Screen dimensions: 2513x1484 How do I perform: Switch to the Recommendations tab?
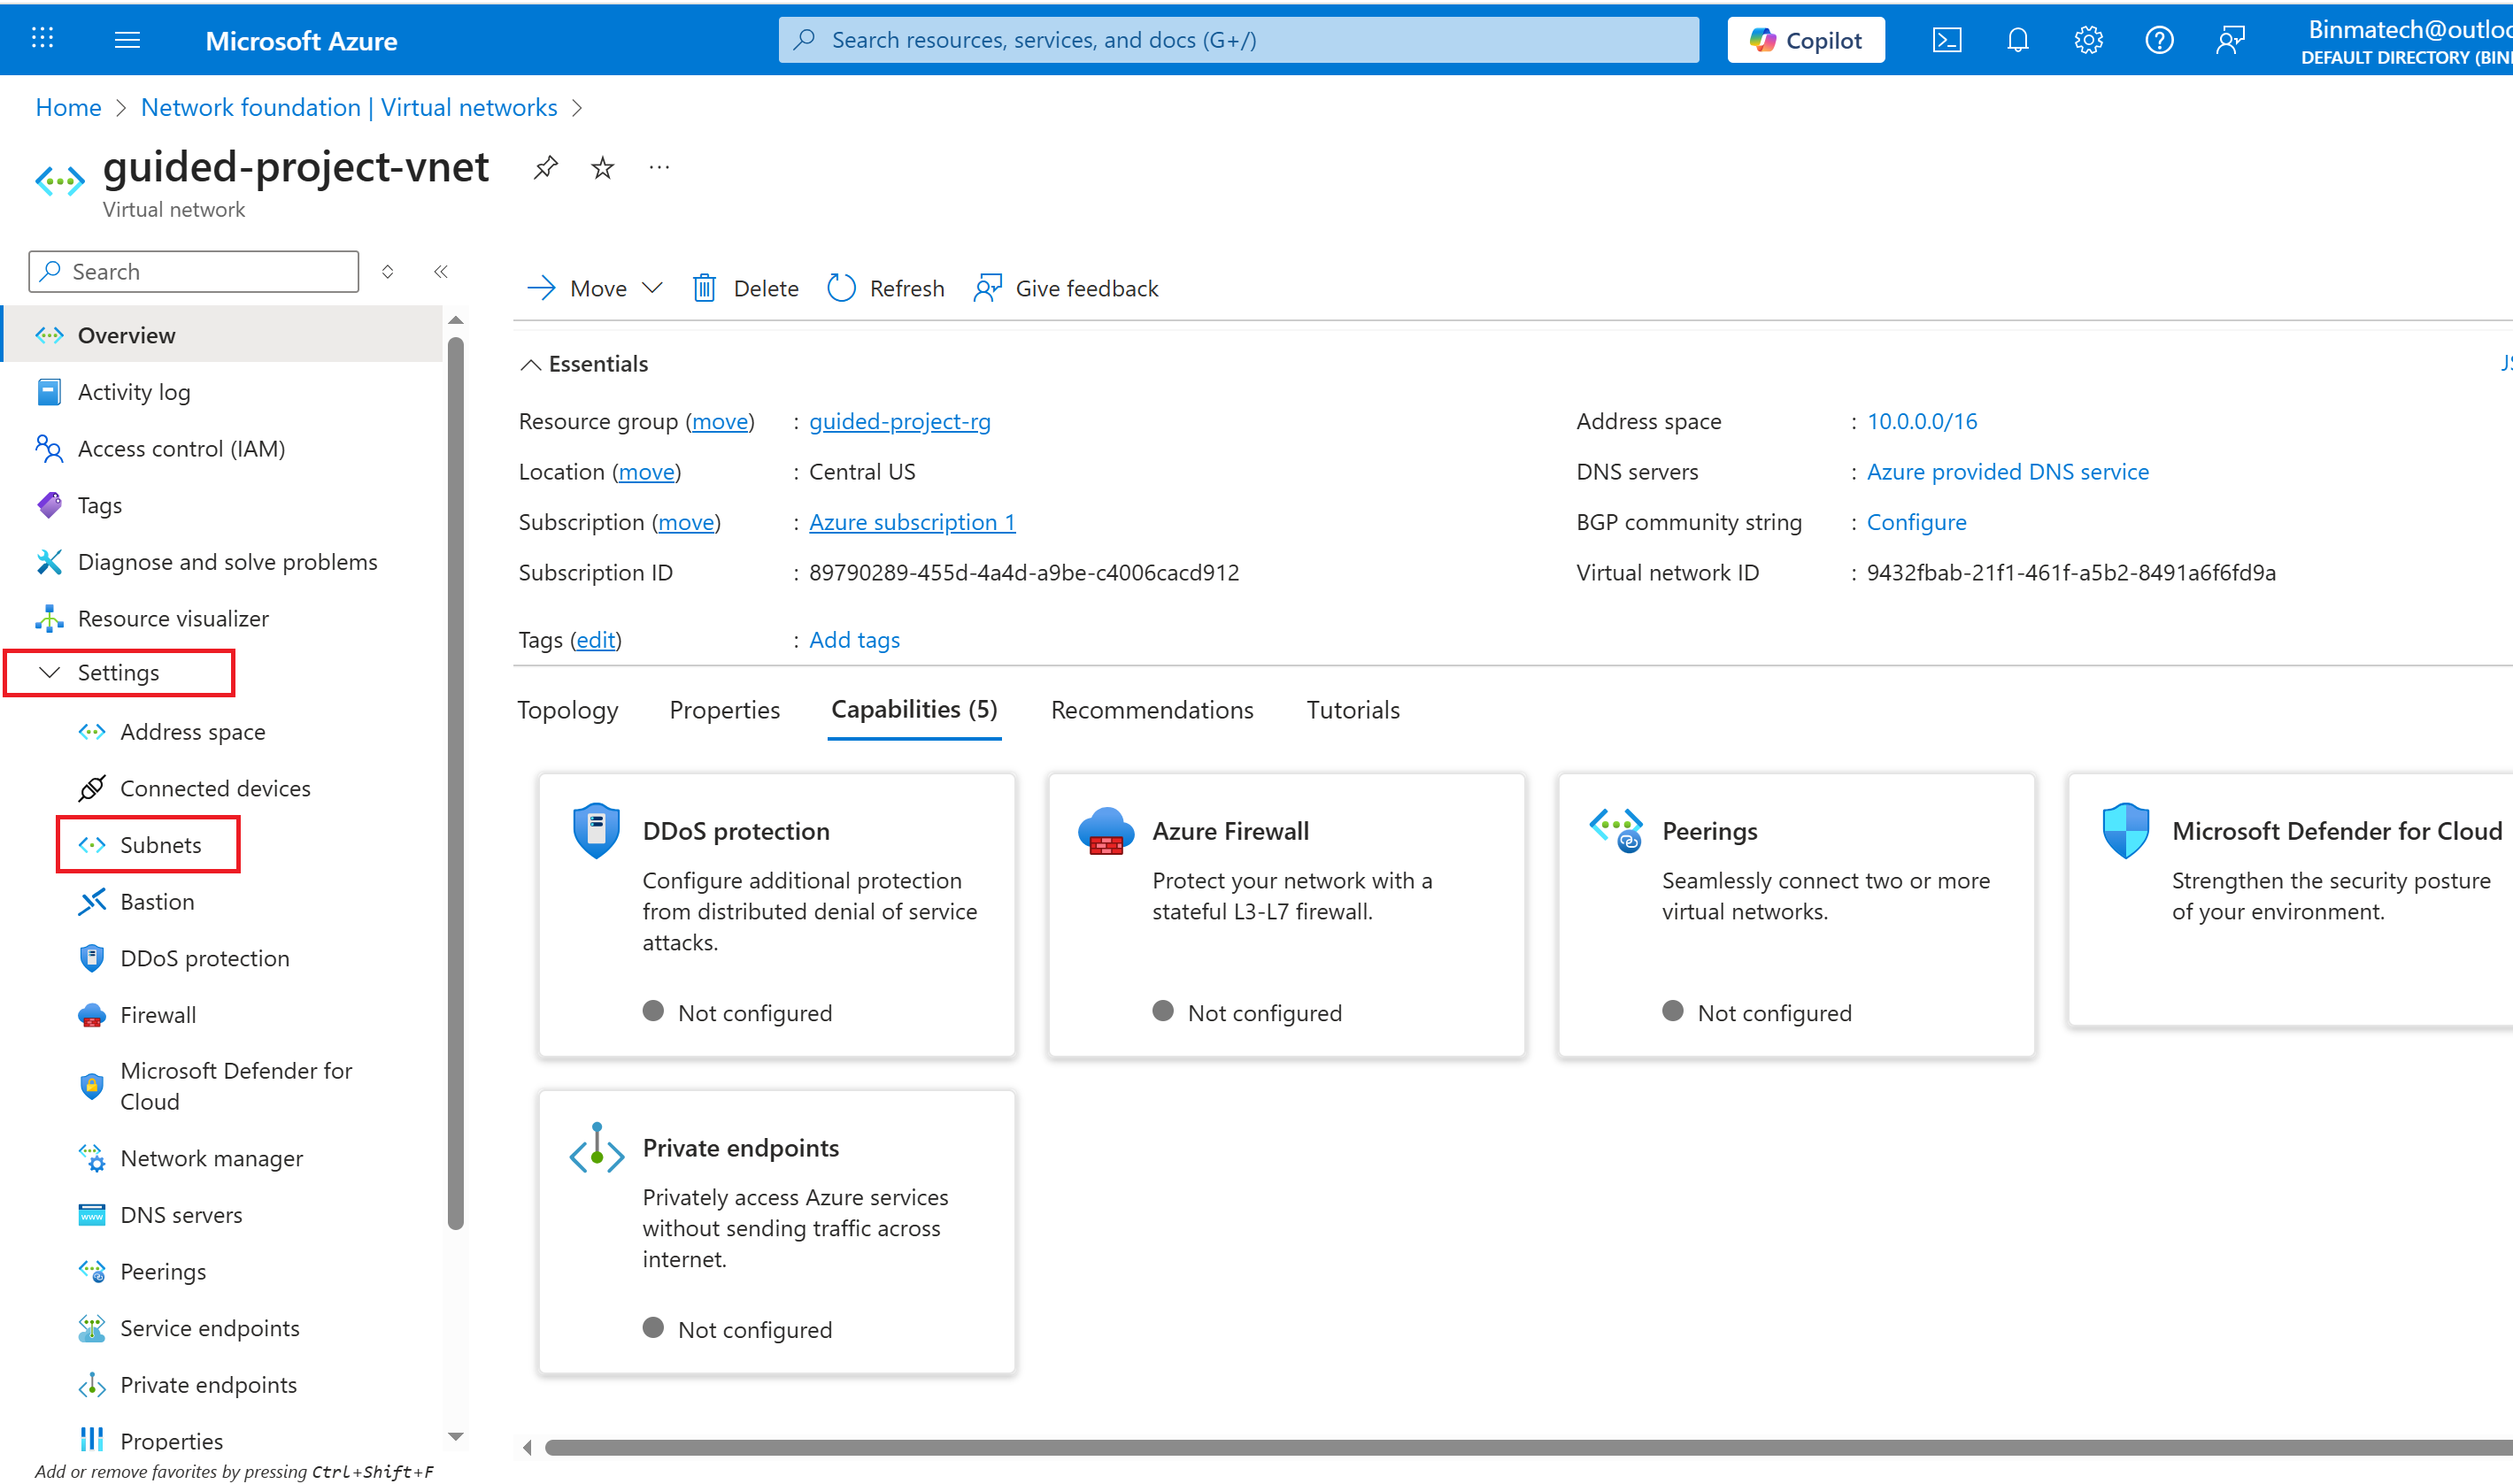[x=1151, y=709]
